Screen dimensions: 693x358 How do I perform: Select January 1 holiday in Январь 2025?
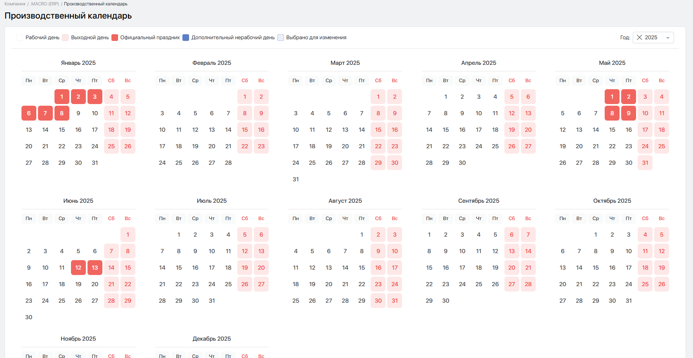click(62, 97)
